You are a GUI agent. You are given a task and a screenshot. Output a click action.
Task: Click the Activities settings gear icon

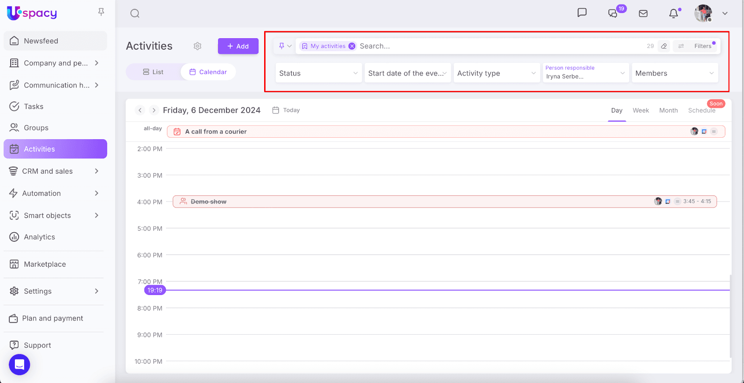[x=198, y=46]
